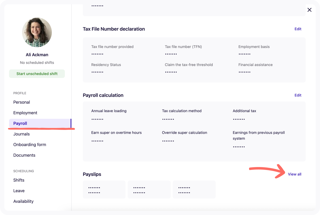This screenshot has height=215, width=320.
Task: Open the first payslip card
Action: pos(104,189)
